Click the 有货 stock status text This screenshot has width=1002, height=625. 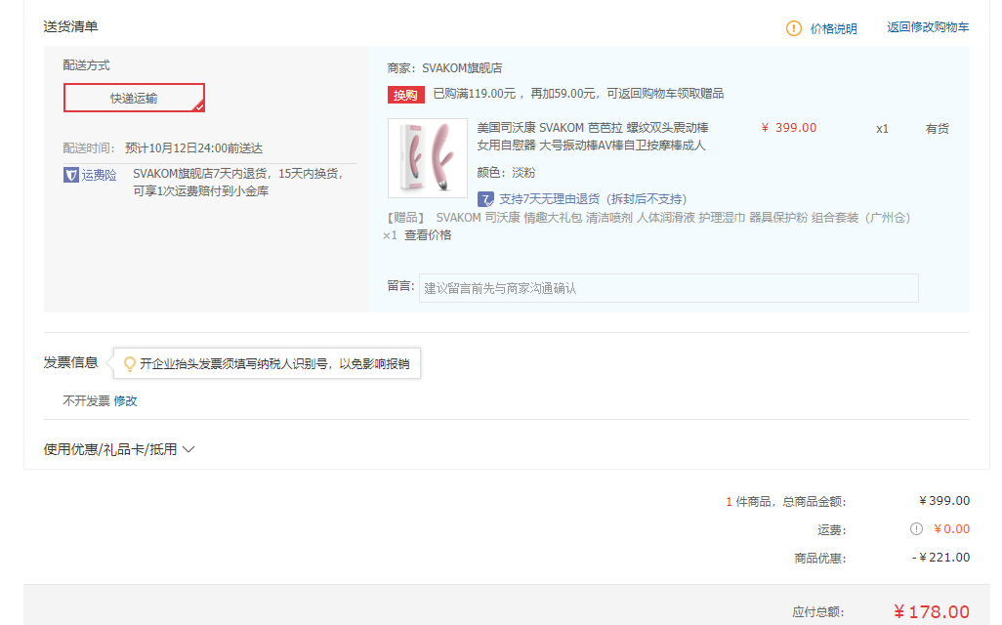(937, 129)
